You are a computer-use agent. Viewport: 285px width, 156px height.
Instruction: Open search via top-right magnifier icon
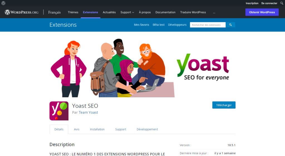[x=282, y=3]
